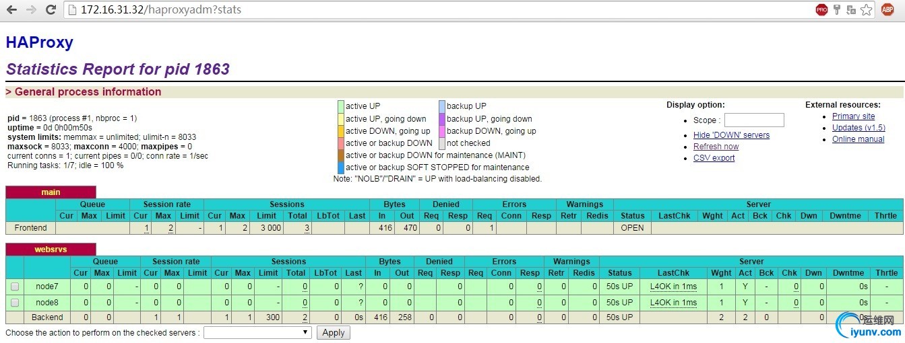Click the Refresh now link
905x343 pixels.
(716, 147)
